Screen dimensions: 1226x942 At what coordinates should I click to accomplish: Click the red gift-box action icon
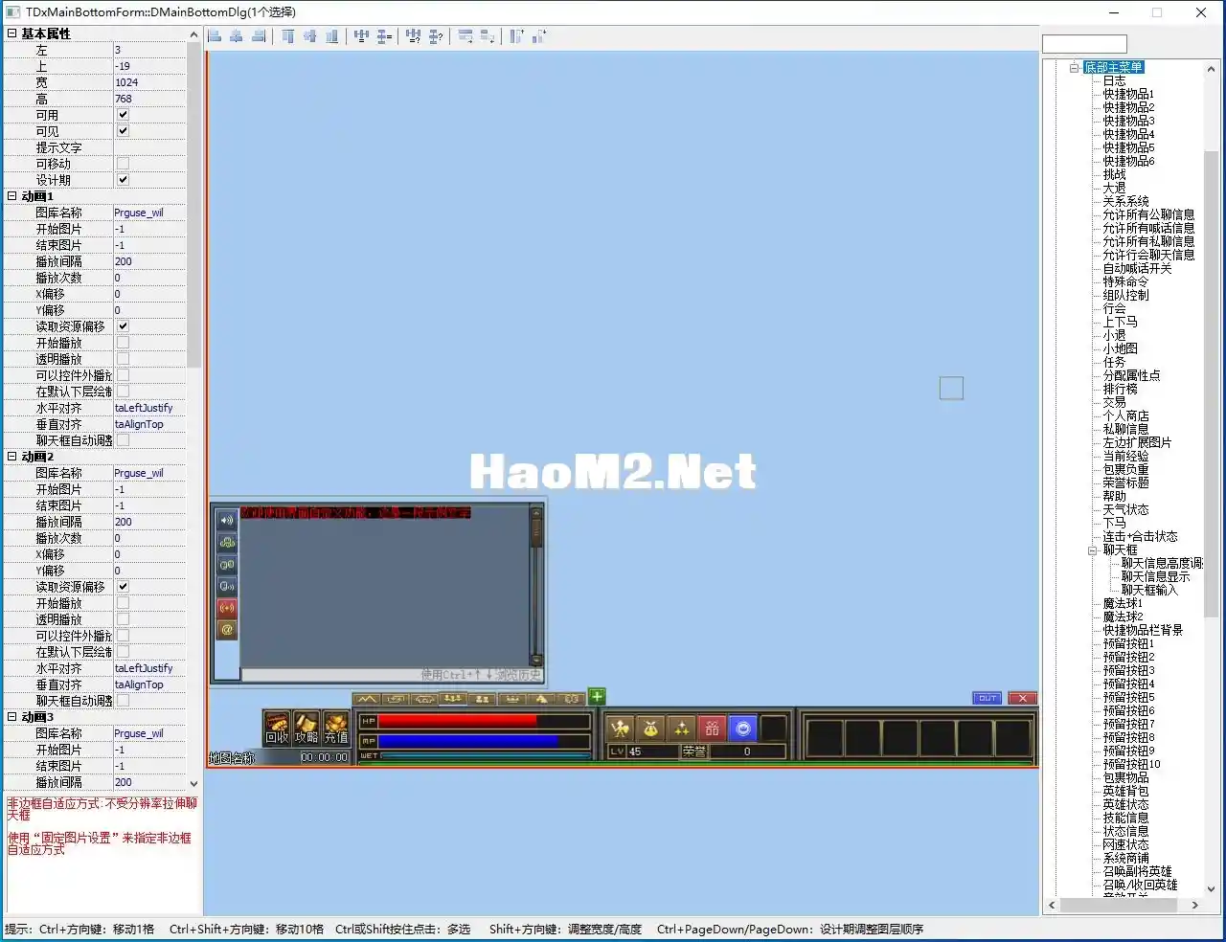point(712,729)
